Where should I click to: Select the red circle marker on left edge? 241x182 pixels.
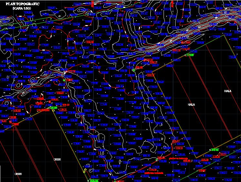[x=10, y=122]
